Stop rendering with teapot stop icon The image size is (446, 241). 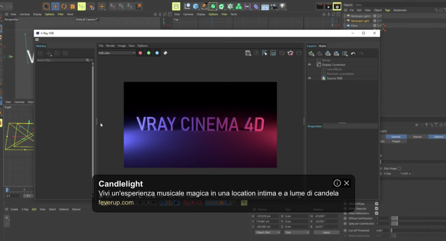tap(291, 53)
